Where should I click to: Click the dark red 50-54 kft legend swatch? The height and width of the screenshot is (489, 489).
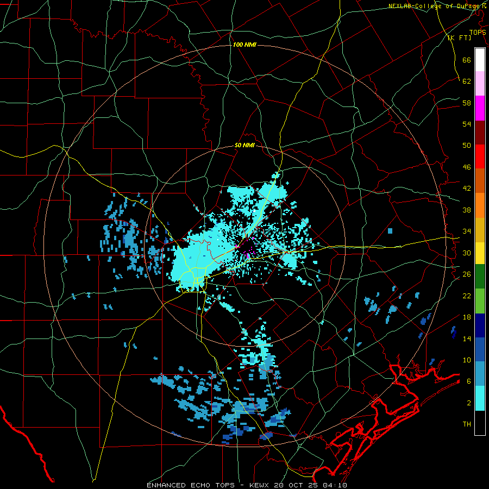480,133
